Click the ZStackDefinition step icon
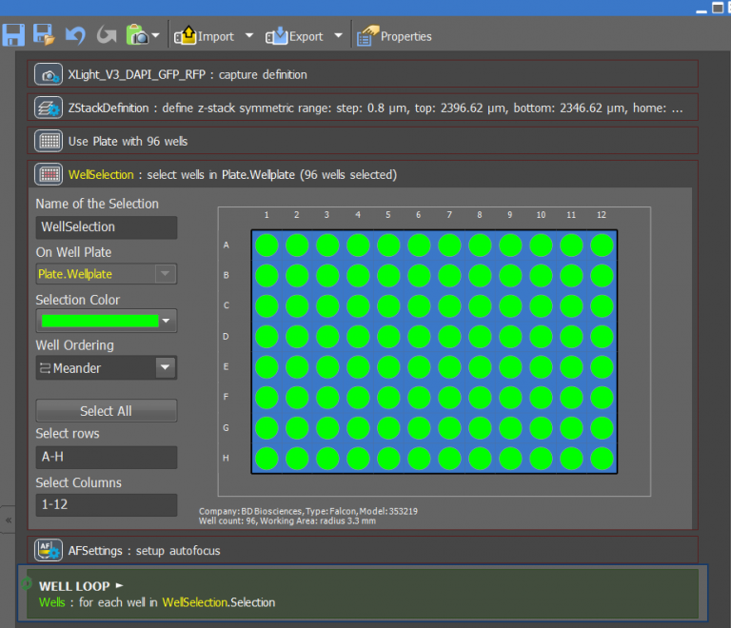Viewport: 731px width, 628px height. tap(49, 108)
